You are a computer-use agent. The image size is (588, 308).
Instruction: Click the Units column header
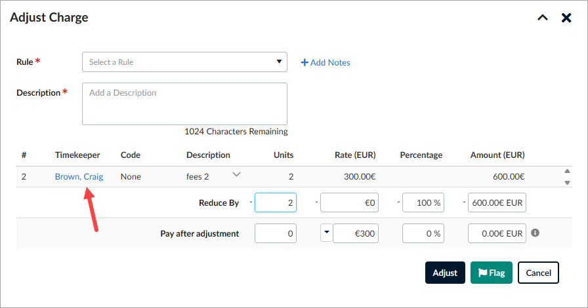click(x=283, y=155)
